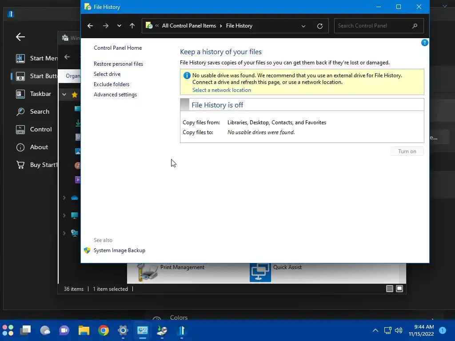Image resolution: width=455 pixels, height=341 pixels.
Task: Open Select drive link
Action: [x=107, y=74]
